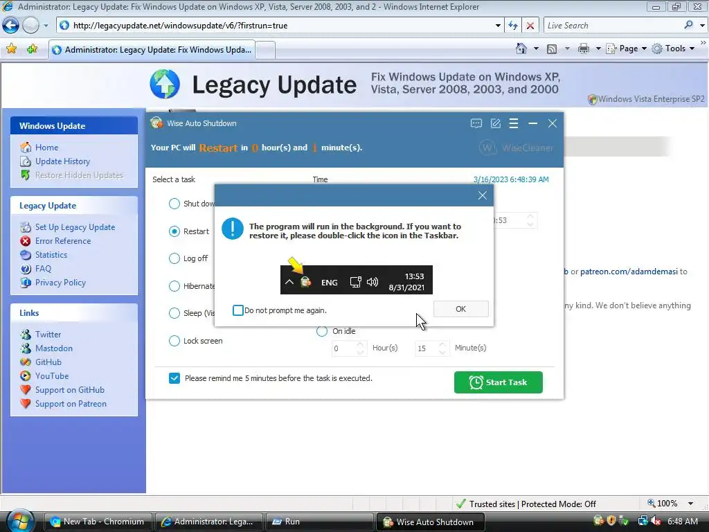Viewport: 709px width, 532px height.
Task: Open the recent pages dropdown arrow
Action: coord(46,26)
